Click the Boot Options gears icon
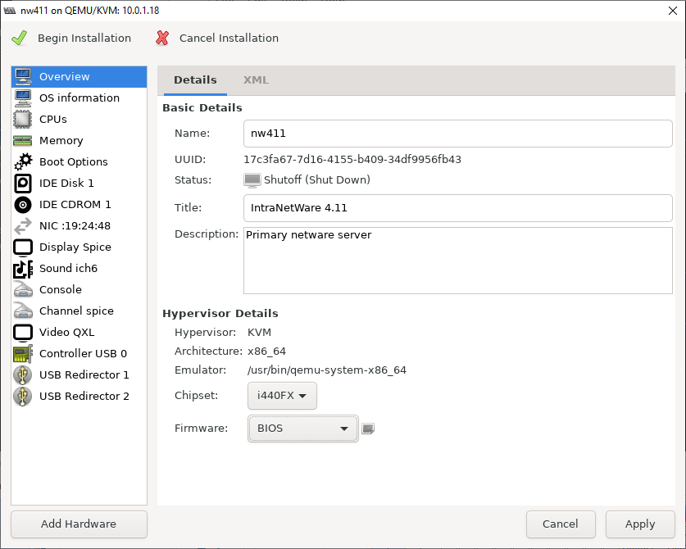 click(x=23, y=162)
